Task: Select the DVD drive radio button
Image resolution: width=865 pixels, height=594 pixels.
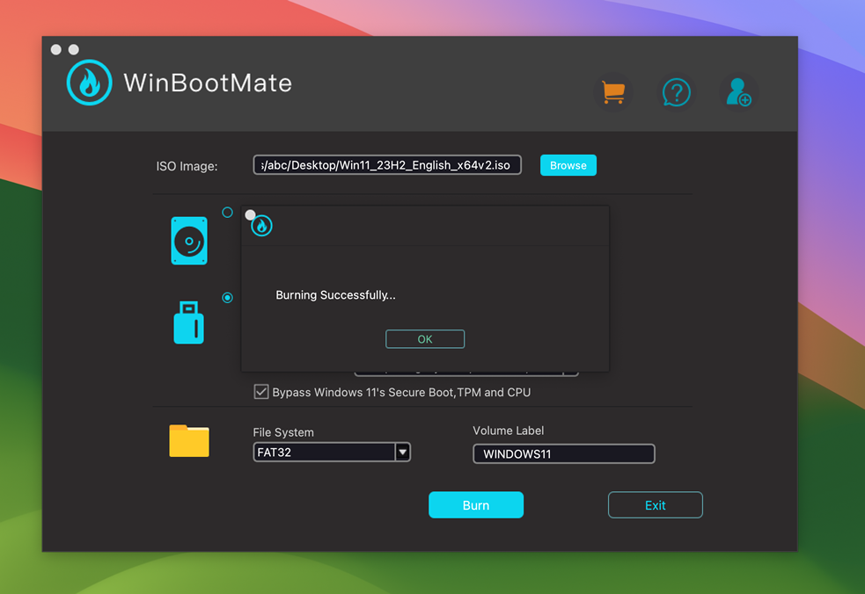Action: click(227, 211)
